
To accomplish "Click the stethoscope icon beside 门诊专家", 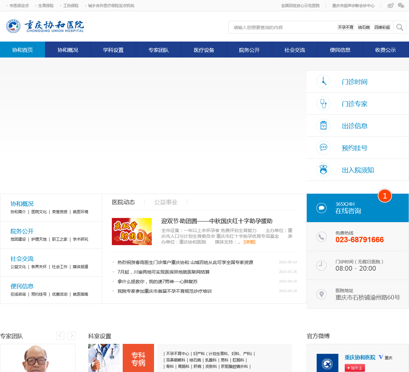I will point(323,104).
